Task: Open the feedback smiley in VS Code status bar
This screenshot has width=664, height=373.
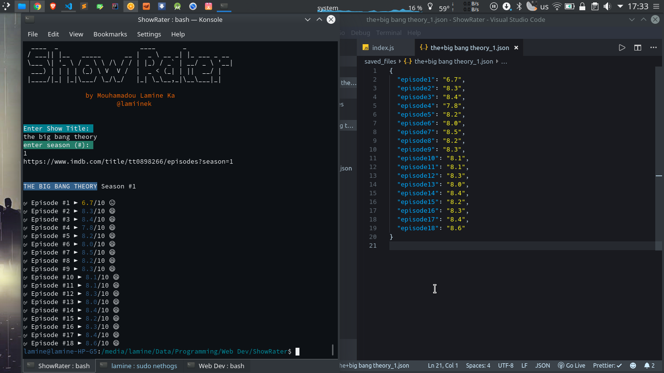Action: [633, 365]
